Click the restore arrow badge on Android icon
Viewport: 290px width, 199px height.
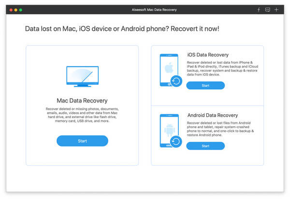(176, 141)
